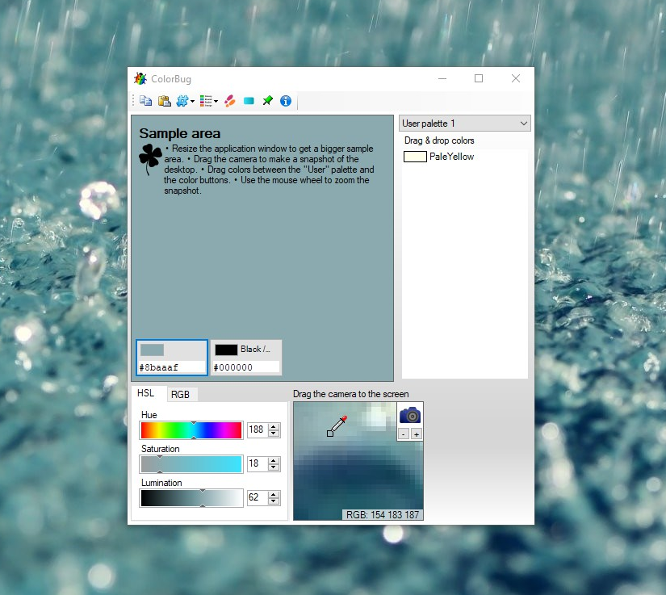This screenshot has height=595, width=666.
Task: Select the gray-blue color swatch button
Action: click(x=152, y=350)
